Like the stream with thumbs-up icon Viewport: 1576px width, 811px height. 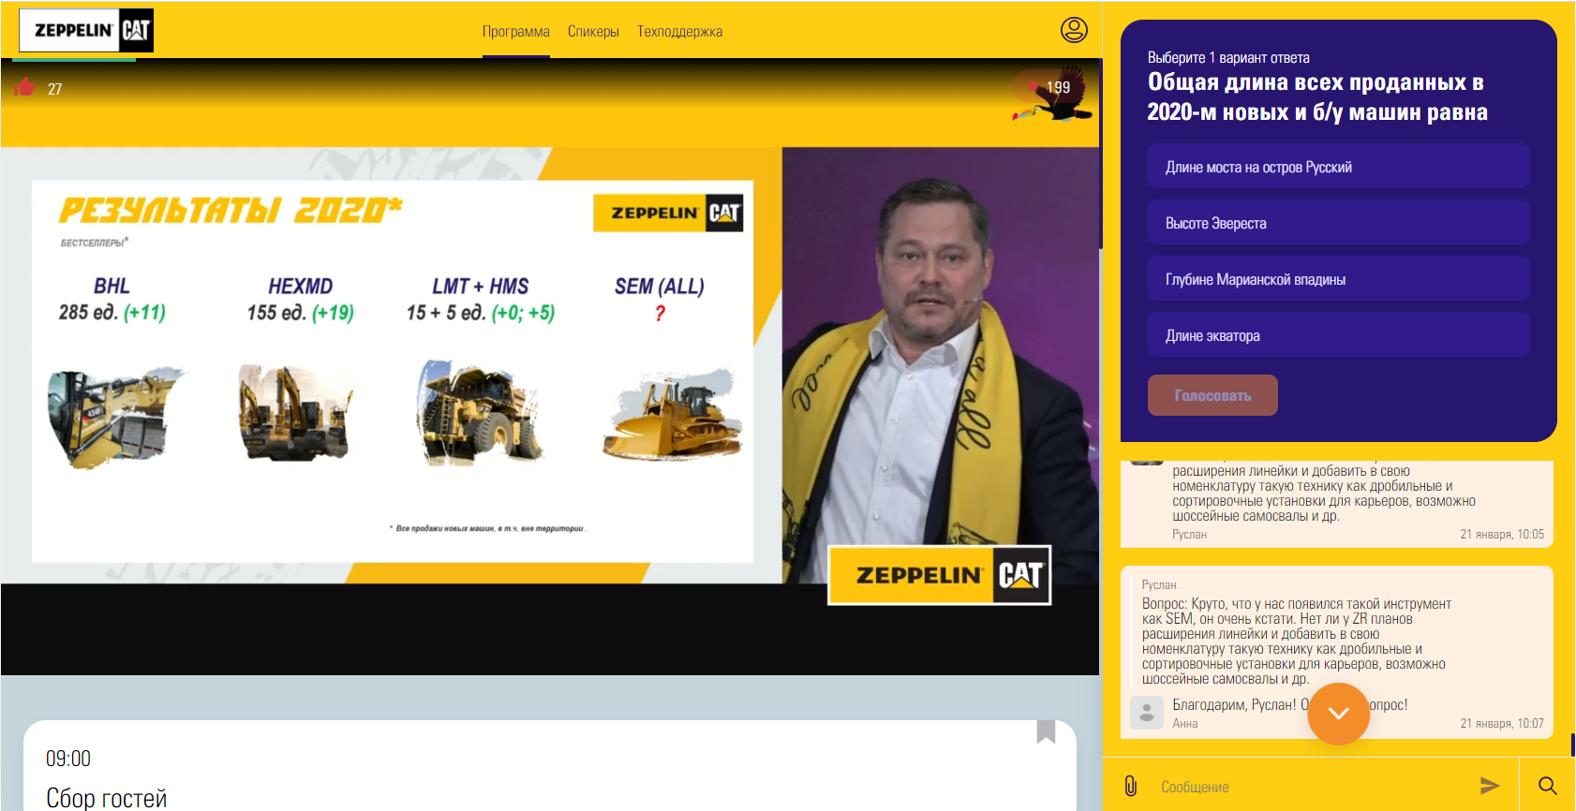pyautogui.click(x=24, y=87)
